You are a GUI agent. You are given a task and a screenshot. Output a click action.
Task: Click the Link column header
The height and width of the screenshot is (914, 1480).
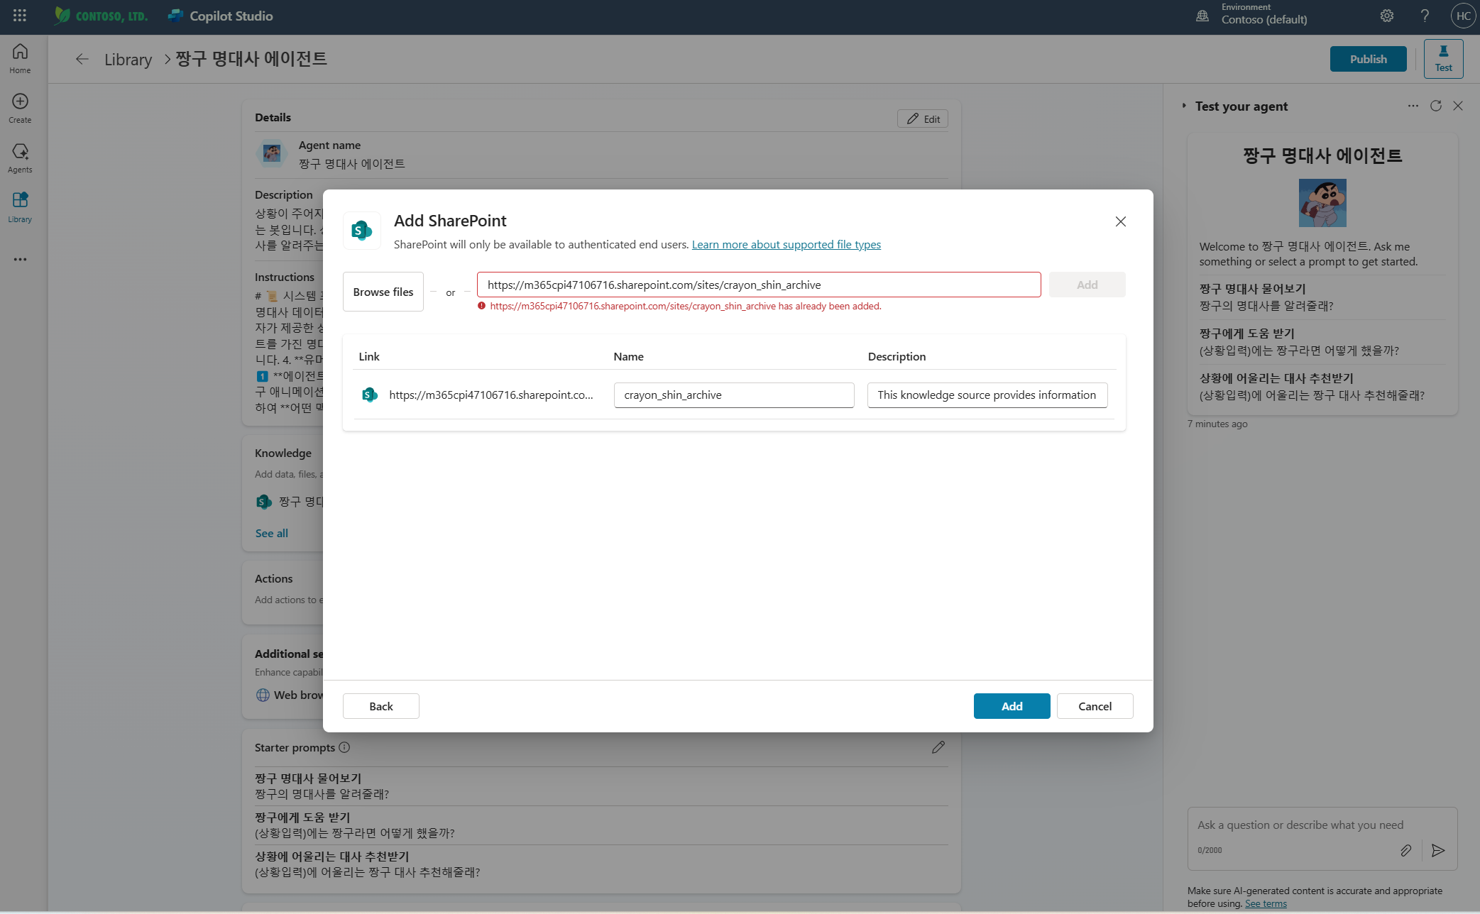pyautogui.click(x=369, y=356)
